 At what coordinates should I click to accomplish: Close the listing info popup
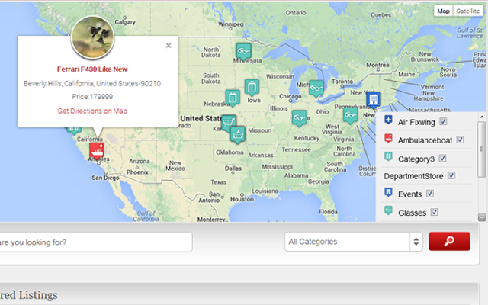[x=169, y=46]
